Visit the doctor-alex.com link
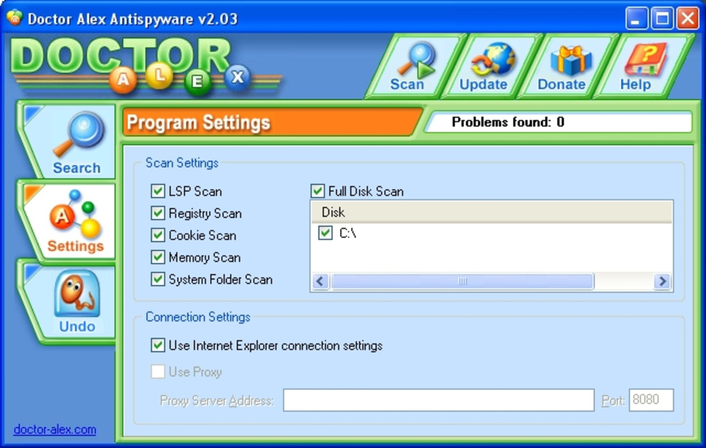The image size is (706, 448). pyautogui.click(x=54, y=430)
